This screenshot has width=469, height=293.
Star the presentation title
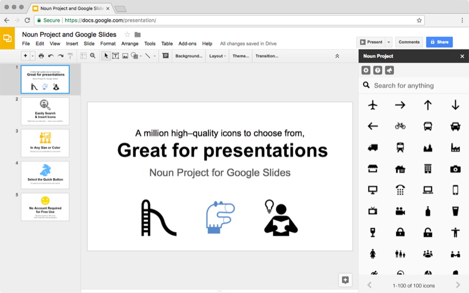point(127,35)
